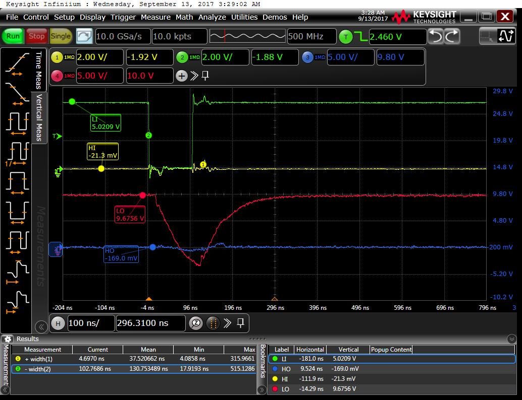Click the Single acquisition button
Screen dimensions: 522x400
(x=61, y=36)
